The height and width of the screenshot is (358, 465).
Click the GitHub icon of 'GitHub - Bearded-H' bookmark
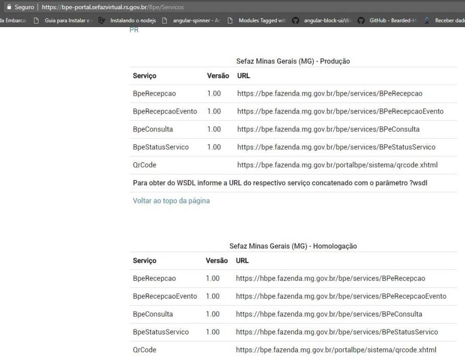[x=361, y=20]
